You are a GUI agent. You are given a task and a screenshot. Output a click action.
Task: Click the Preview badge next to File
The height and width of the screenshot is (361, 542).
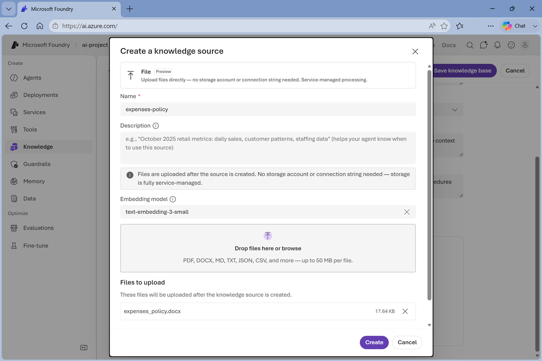click(164, 72)
